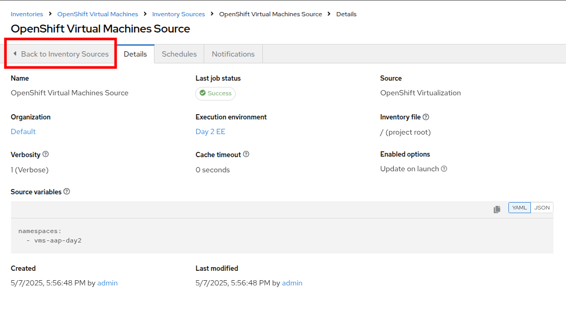Open Inventories breadcrumb link
Image resolution: width=566 pixels, height=320 pixels.
tap(27, 14)
